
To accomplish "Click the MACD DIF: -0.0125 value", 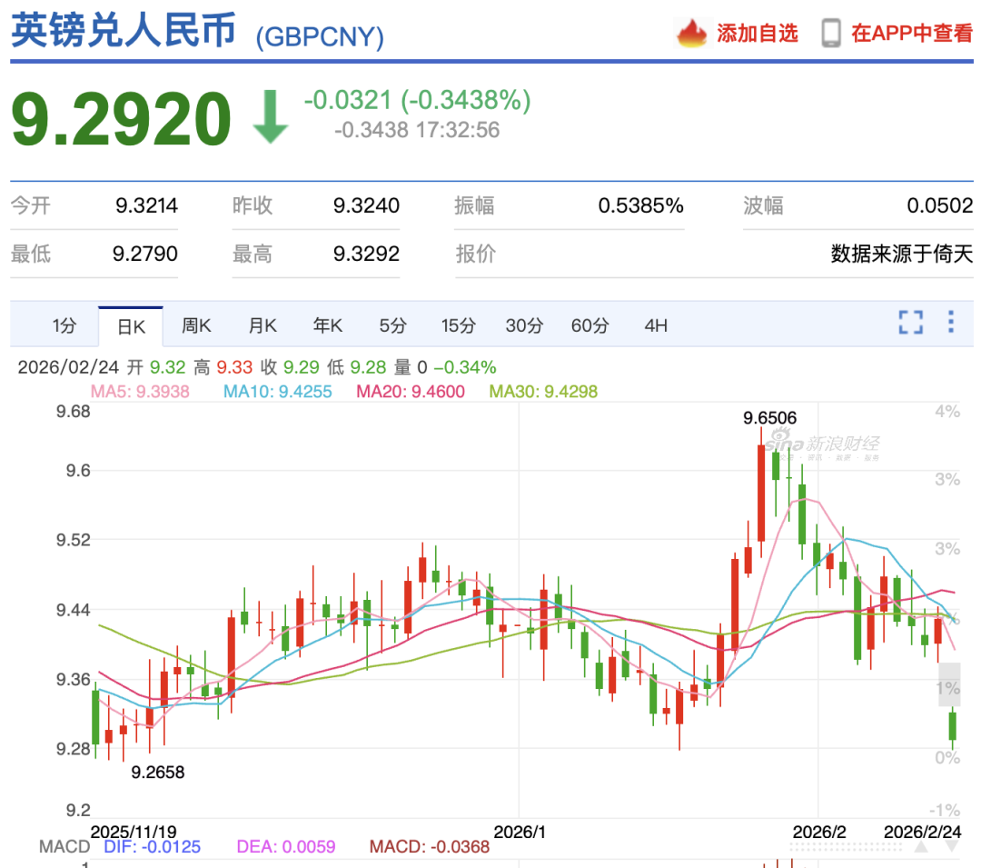I will (x=152, y=847).
